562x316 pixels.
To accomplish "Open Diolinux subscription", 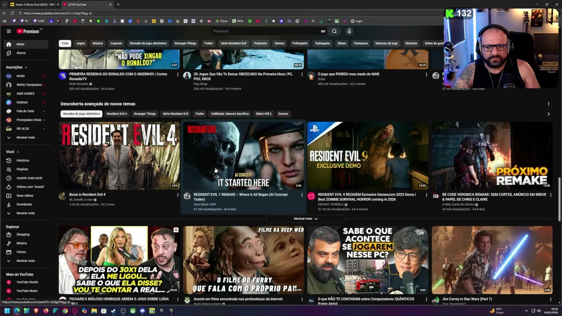I will pos(26,102).
